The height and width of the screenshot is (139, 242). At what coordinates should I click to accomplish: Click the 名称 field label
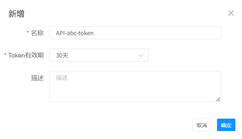coord(37,33)
